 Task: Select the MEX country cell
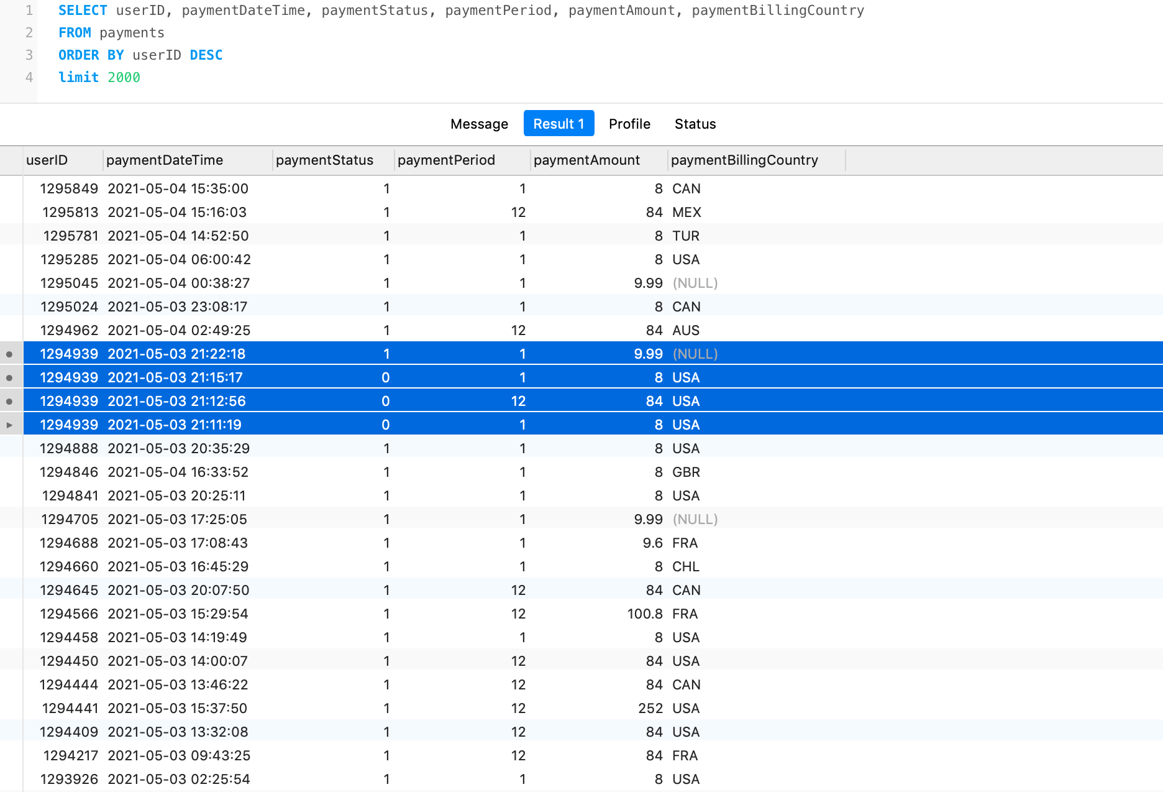[686, 212]
